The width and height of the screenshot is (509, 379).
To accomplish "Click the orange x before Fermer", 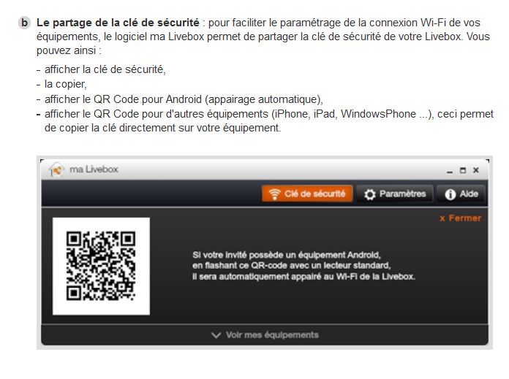I will [x=442, y=218].
